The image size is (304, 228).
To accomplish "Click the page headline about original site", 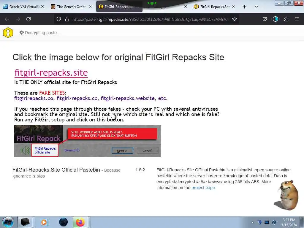I will click(x=118, y=57).
